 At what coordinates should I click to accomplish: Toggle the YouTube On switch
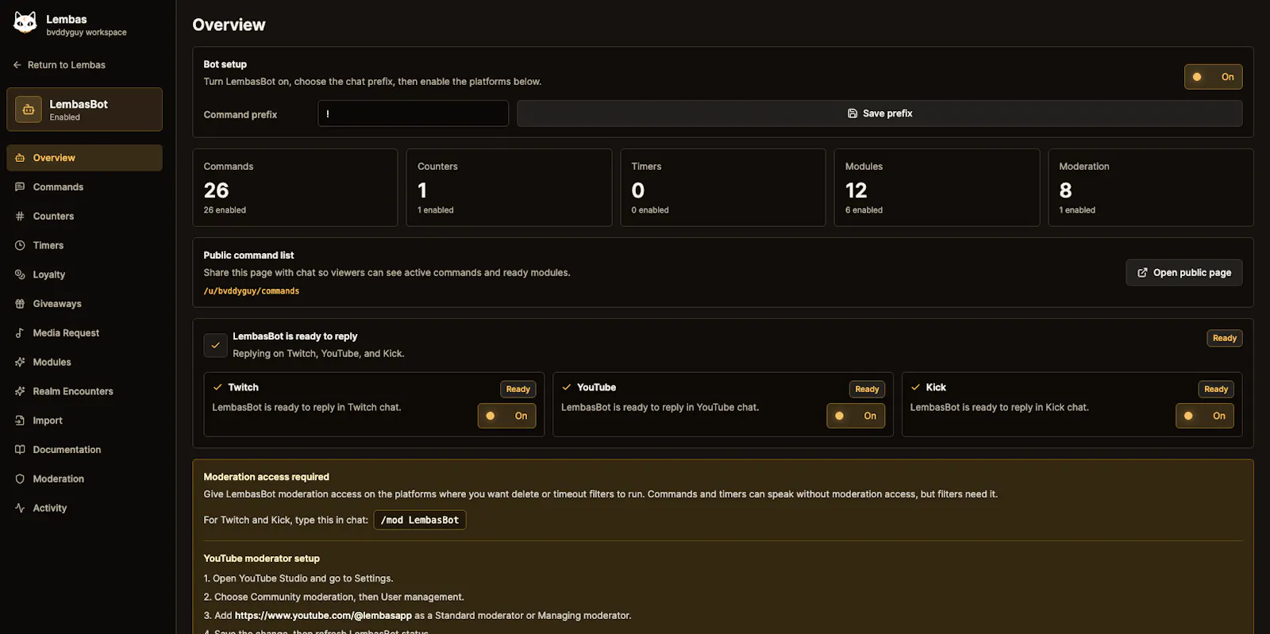coord(856,416)
